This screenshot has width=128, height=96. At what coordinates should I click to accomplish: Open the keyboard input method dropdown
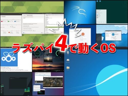pos(34,30)
